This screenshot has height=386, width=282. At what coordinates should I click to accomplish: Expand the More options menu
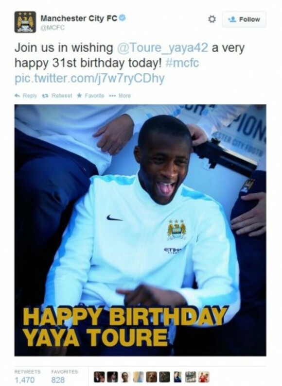[x=121, y=96]
